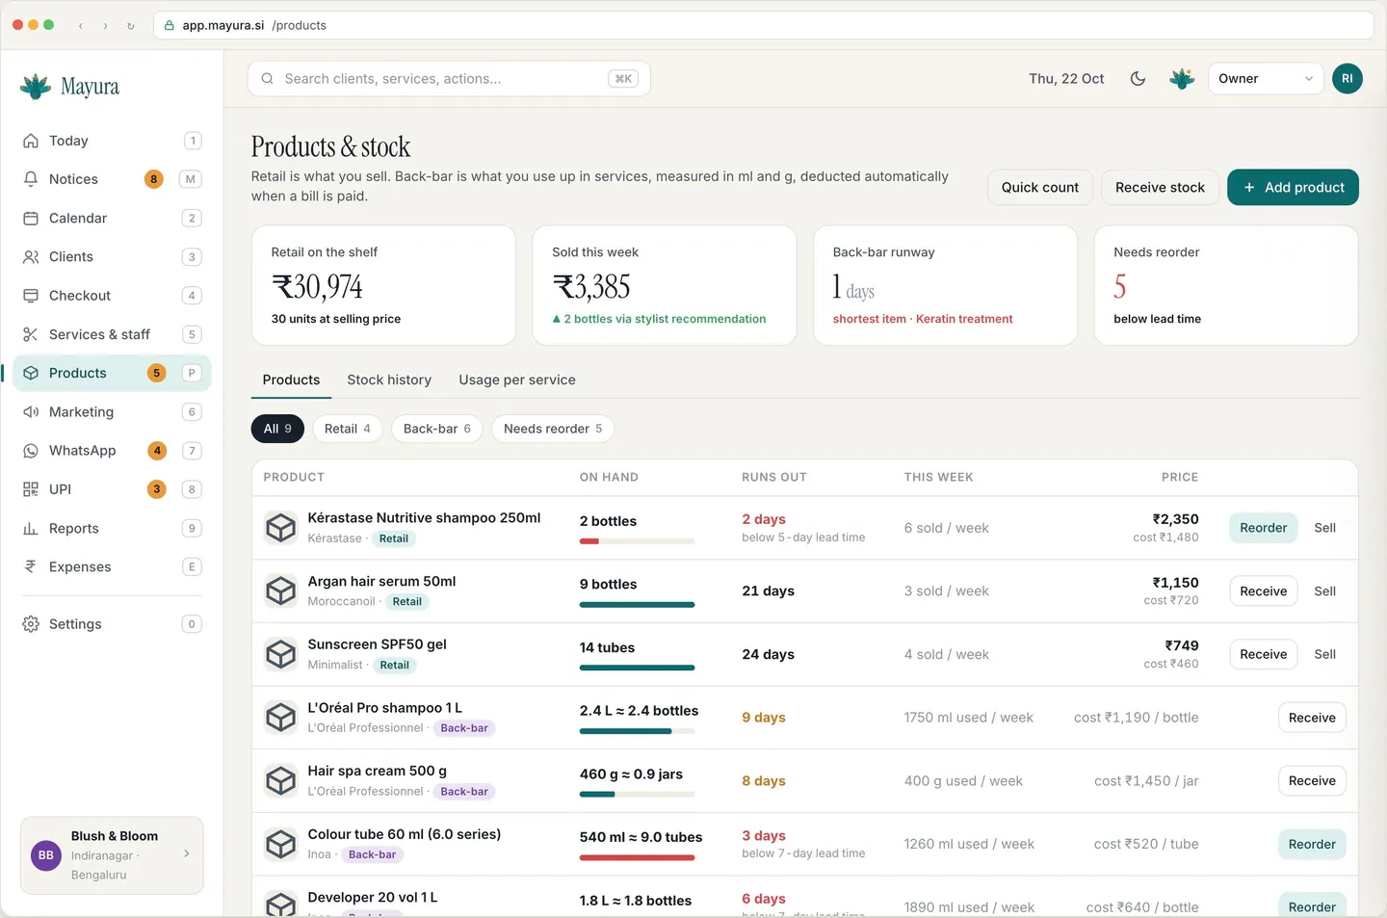The image size is (1387, 918).
Task: Reload the page in the browser
Action: coord(131,26)
